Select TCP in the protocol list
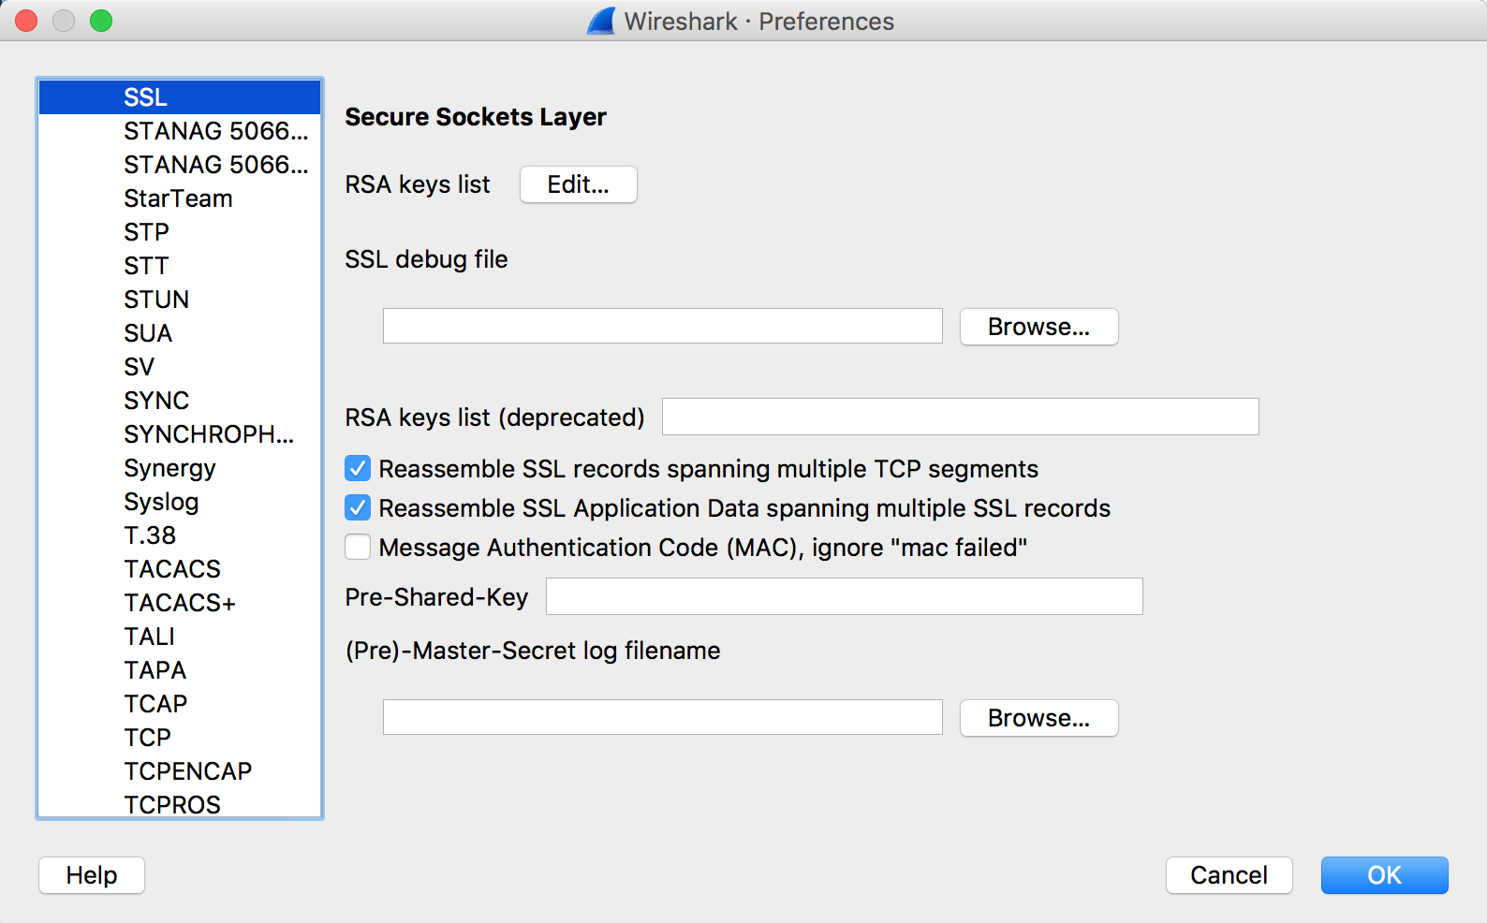This screenshot has width=1487, height=923. tap(148, 738)
